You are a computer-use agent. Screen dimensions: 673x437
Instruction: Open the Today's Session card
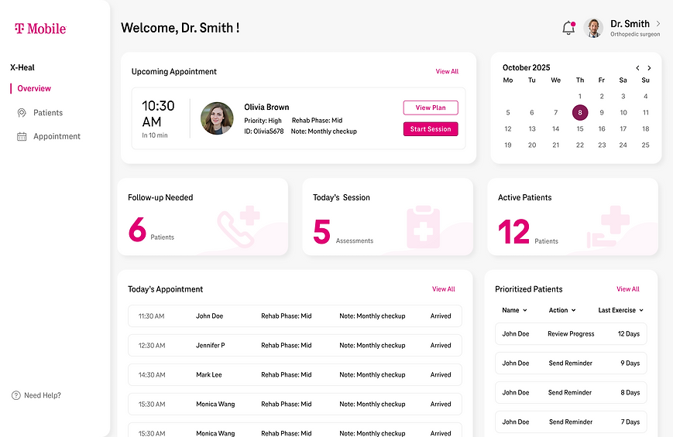[x=387, y=217]
